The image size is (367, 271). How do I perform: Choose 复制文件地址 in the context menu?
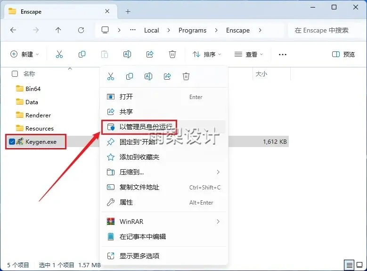pyautogui.click(x=163, y=187)
